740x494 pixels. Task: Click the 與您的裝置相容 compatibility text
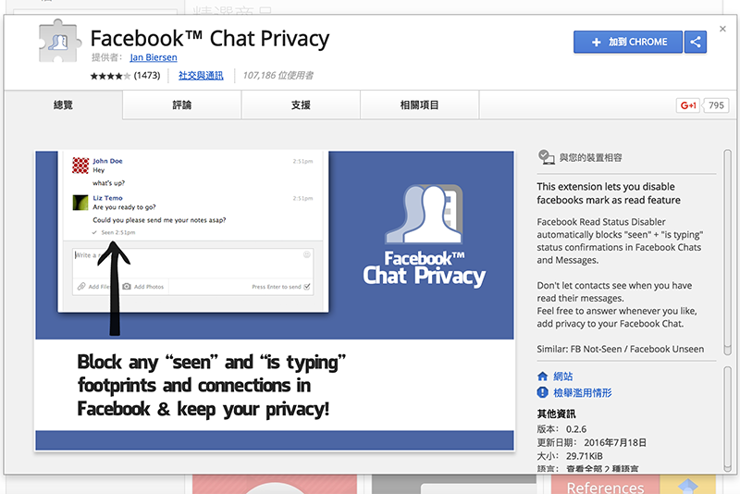pos(590,157)
